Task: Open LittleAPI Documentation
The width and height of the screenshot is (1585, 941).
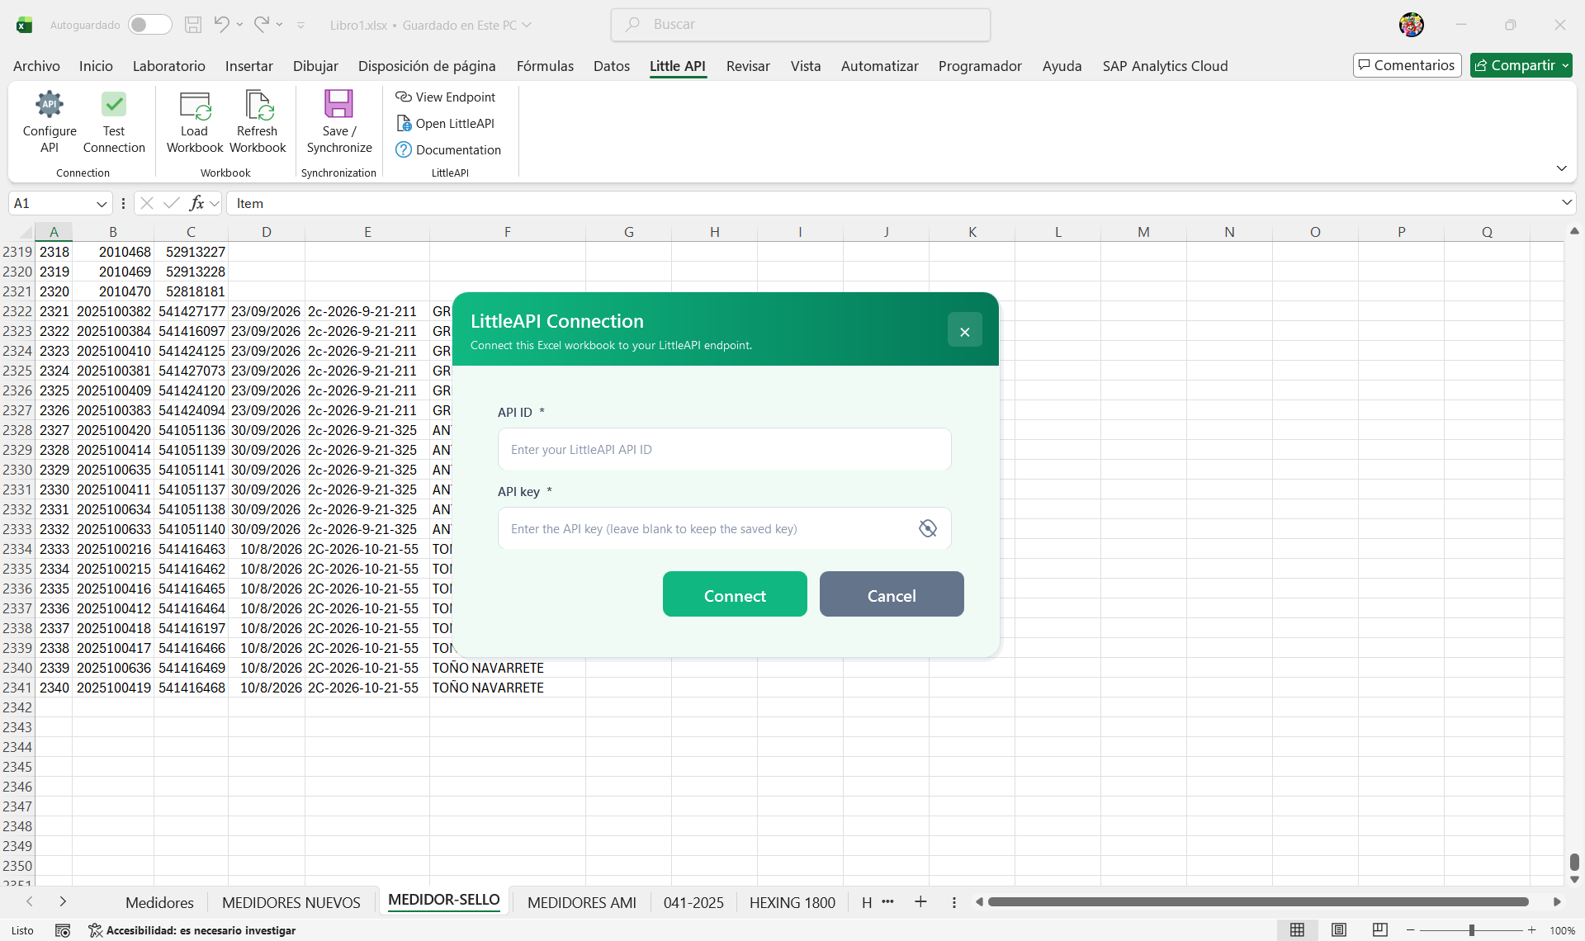Action: [x=448, y=150]
